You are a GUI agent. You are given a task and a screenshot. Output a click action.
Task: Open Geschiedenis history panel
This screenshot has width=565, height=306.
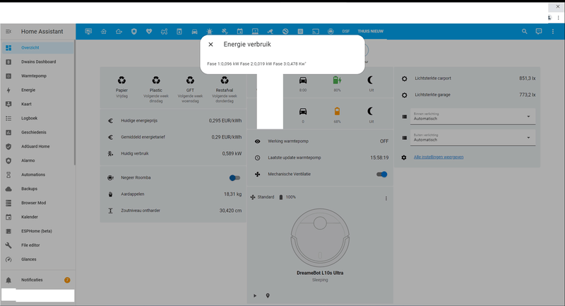click(x=38, y=132)
